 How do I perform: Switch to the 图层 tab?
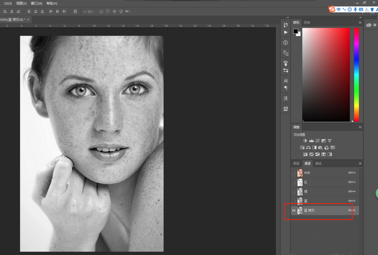[x=296, y=164]
